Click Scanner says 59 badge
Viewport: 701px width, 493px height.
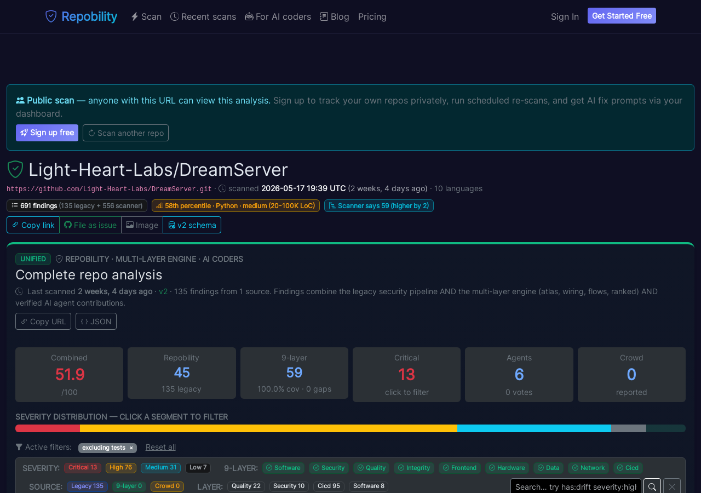click(378, 205)
